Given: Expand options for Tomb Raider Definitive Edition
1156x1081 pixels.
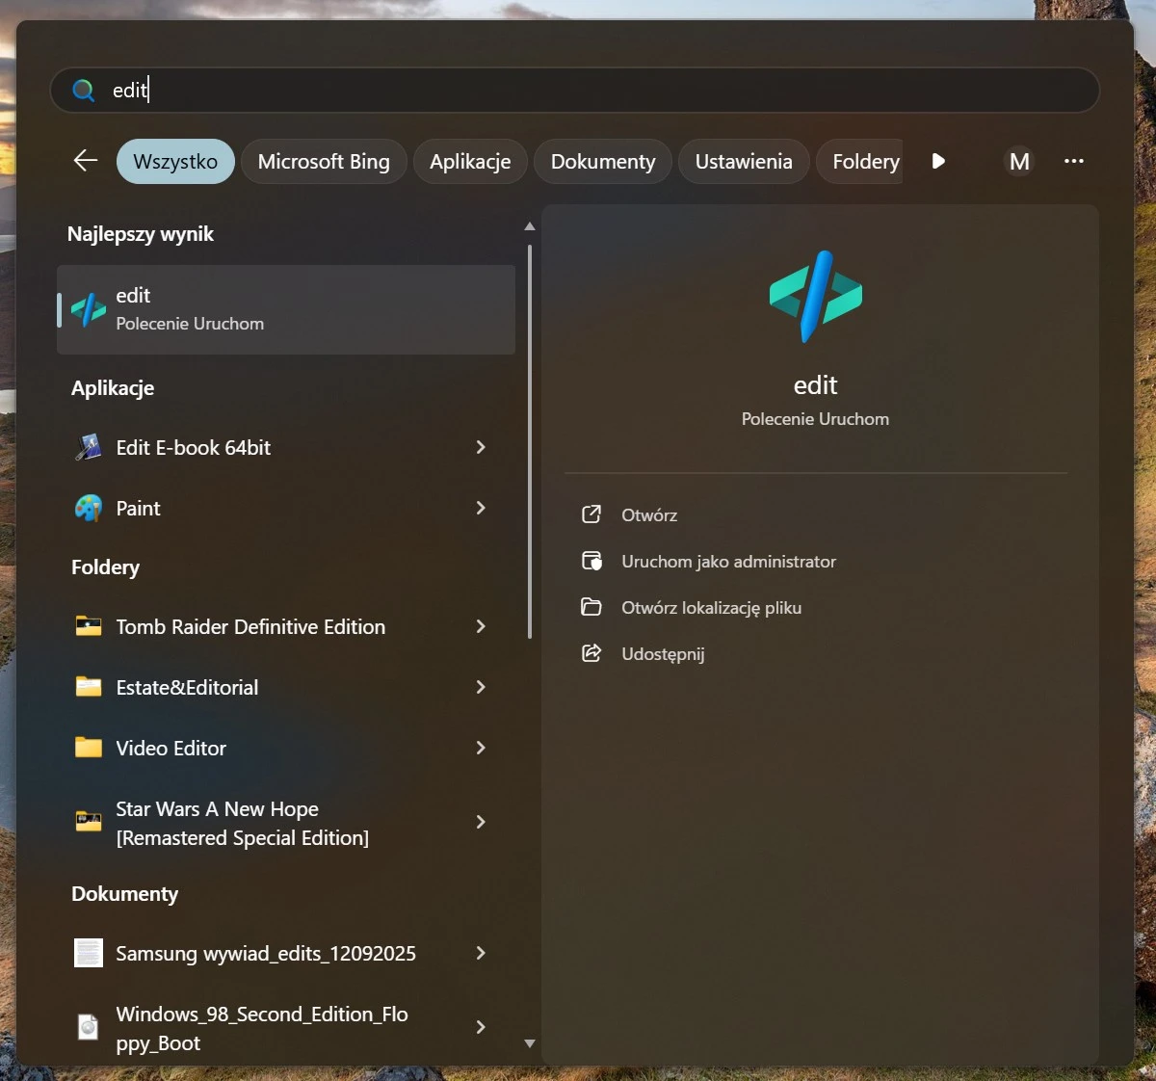Looking at the screenshot, I should [481, 627].
